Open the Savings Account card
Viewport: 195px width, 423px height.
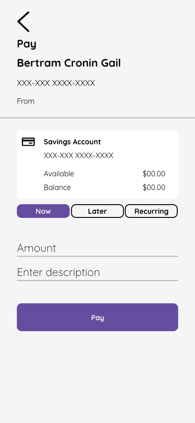click(x=97, y=164)
